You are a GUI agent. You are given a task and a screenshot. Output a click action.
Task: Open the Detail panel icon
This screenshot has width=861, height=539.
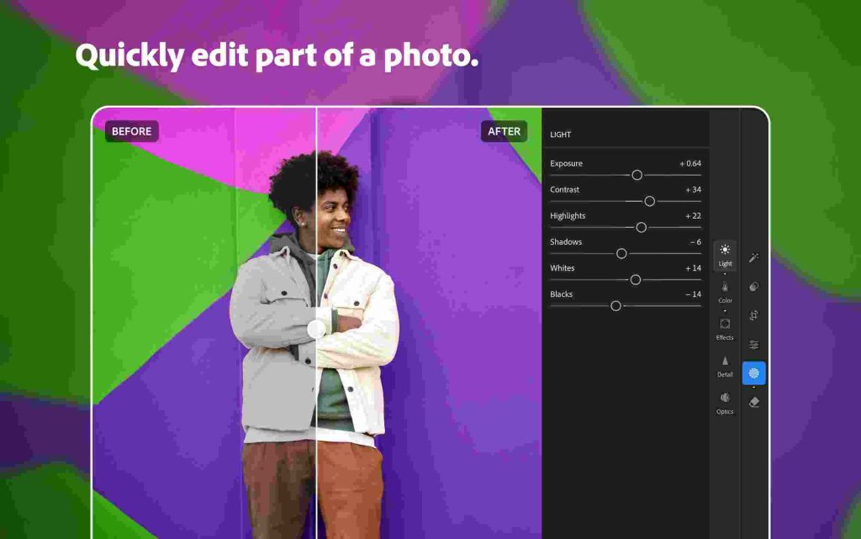[725, 366]
